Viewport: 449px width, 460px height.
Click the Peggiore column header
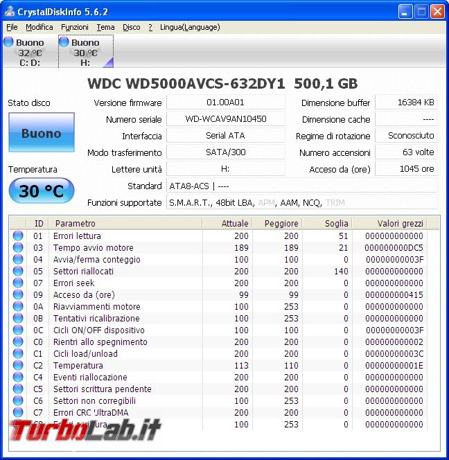tap(277, 223)
